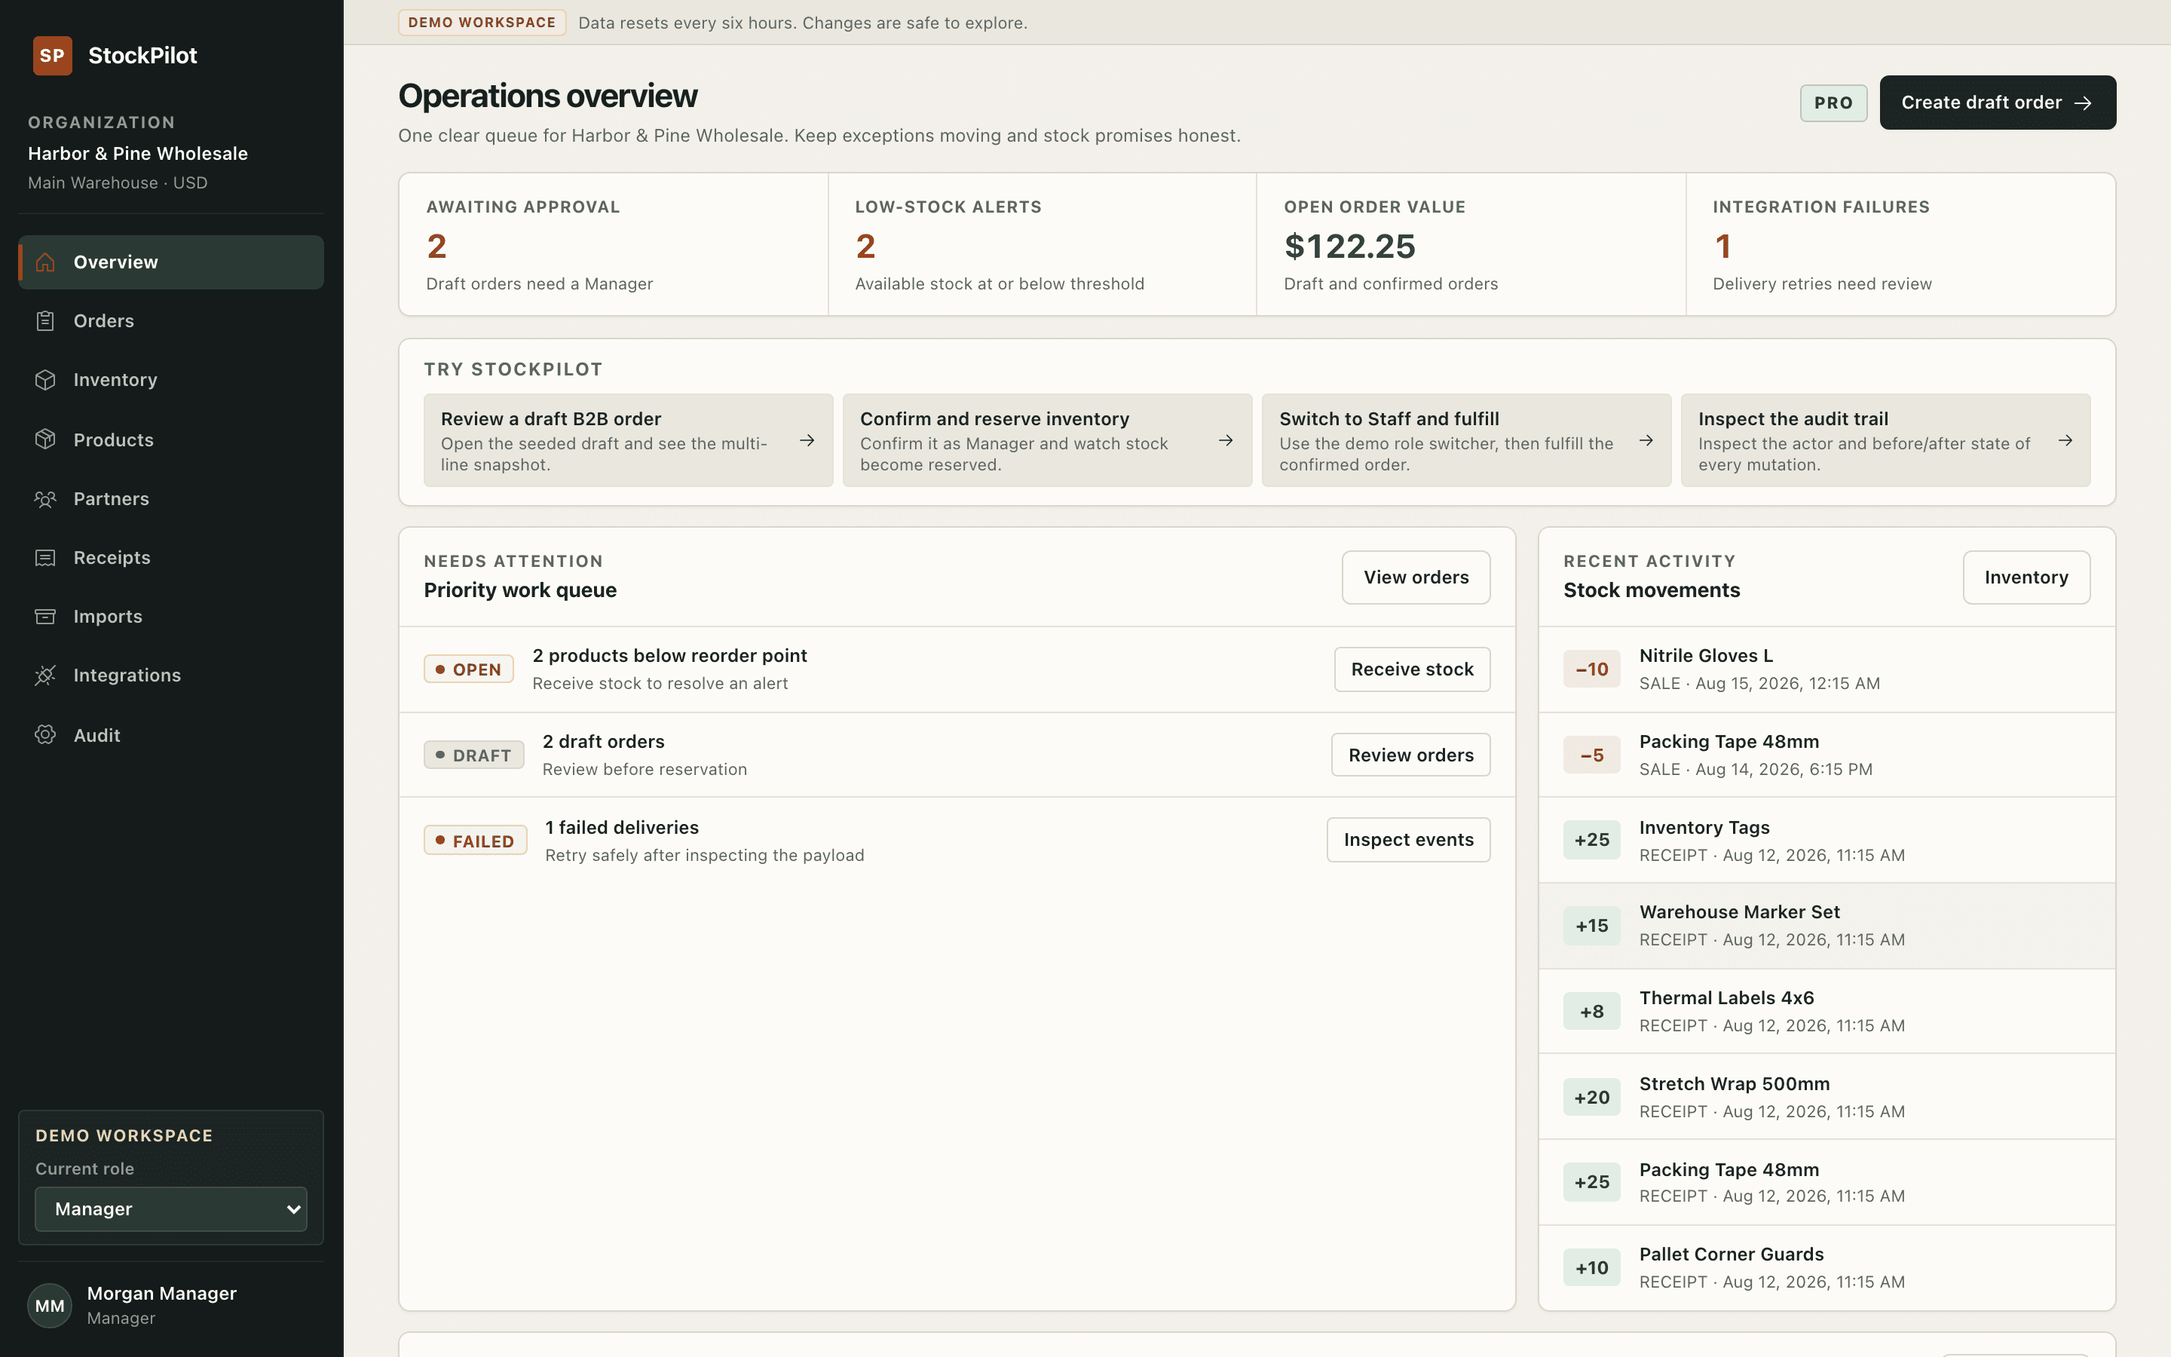The height and width of the screenshot is (1357, 2171).
Task: Select the Thermal Labels 4x6 movement row
Action: [x=1827, y=1012]
